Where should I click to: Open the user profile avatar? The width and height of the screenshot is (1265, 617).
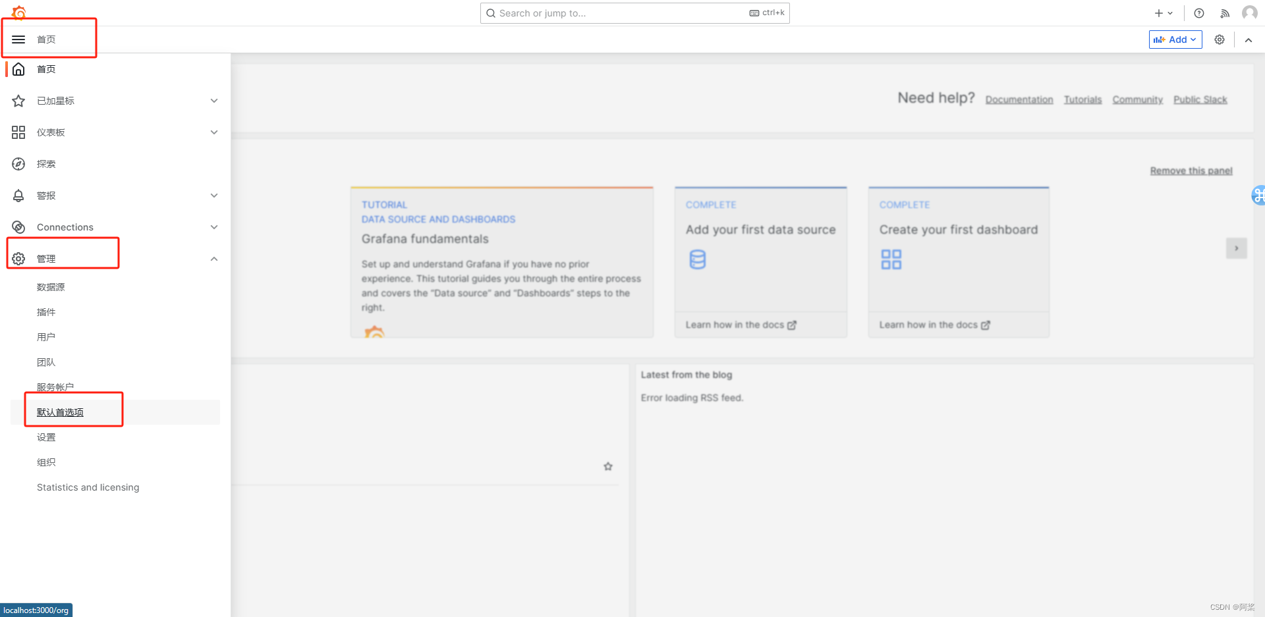pyautogui.click(x=1249, y=13)
